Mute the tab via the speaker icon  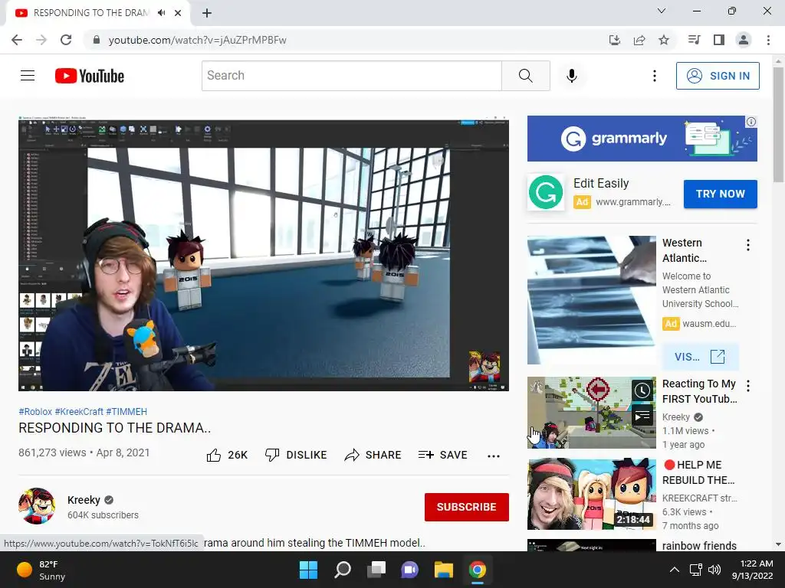tap(162, 13)
